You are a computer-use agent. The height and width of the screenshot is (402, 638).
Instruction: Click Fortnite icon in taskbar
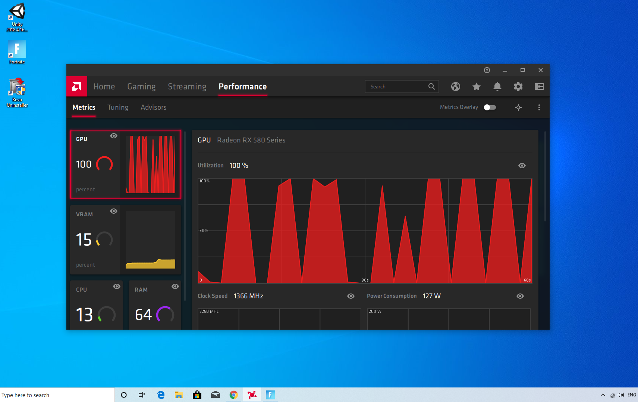(x=270, y=395)
